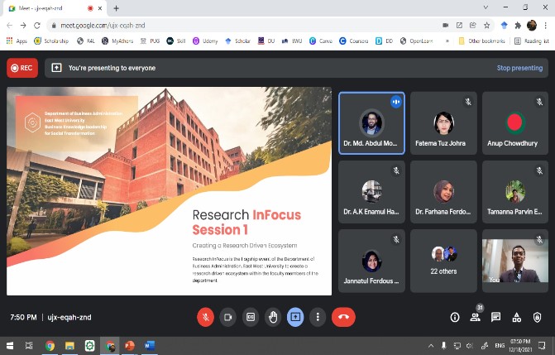Open the Coursera bookmark

click(x=354, y=41)
